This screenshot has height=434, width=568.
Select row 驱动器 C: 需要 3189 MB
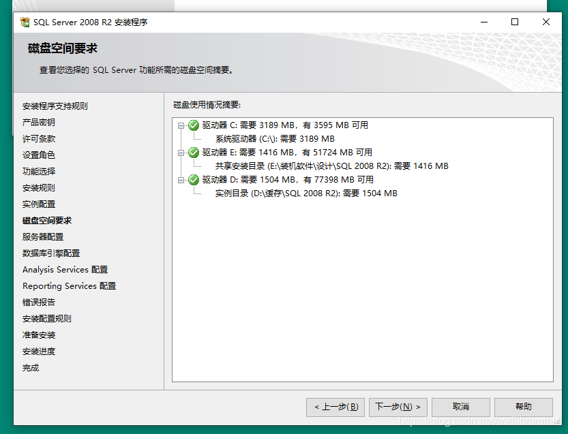(285, 125)
